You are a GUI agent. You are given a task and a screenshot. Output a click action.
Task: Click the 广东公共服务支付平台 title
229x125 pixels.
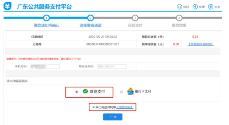click(x=44, y=7)
